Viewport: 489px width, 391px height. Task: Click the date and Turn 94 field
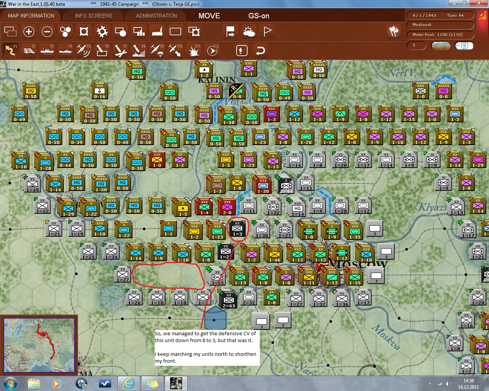pos(440,16)
